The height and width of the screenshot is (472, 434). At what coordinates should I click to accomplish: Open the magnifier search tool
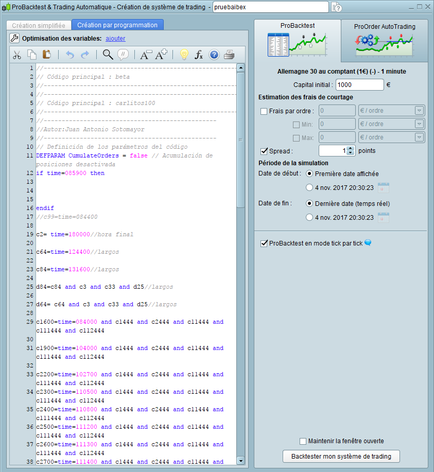coord(108,55)
